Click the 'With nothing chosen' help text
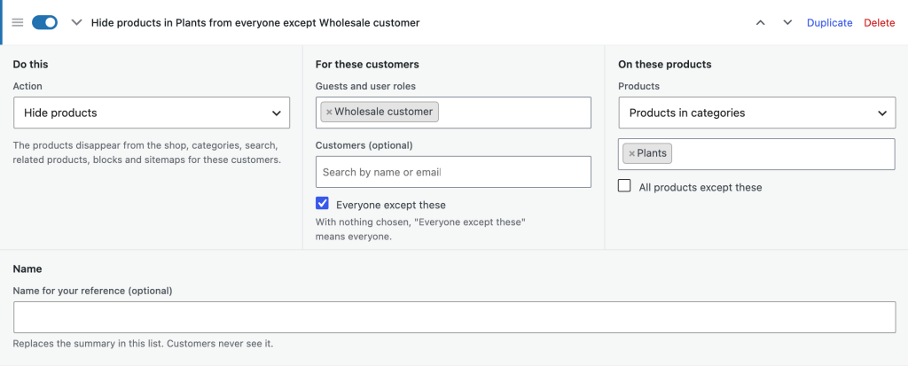Screen dimensions: 908x366 tap(420, 230)
